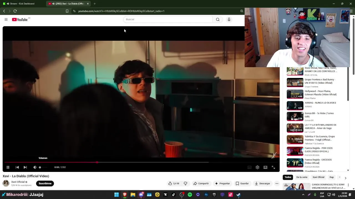Open Xavi Oficial channel avatar
355x199 pixels.
6,183
